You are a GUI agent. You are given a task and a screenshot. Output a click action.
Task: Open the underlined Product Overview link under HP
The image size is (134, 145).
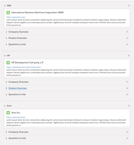click(18, 88)
